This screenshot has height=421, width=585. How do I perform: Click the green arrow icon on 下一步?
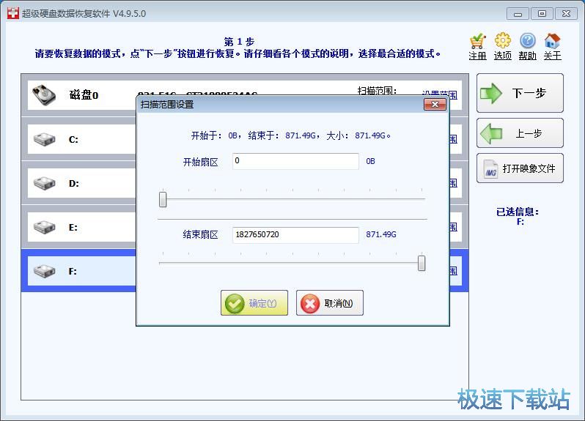(x=491, y=93)
